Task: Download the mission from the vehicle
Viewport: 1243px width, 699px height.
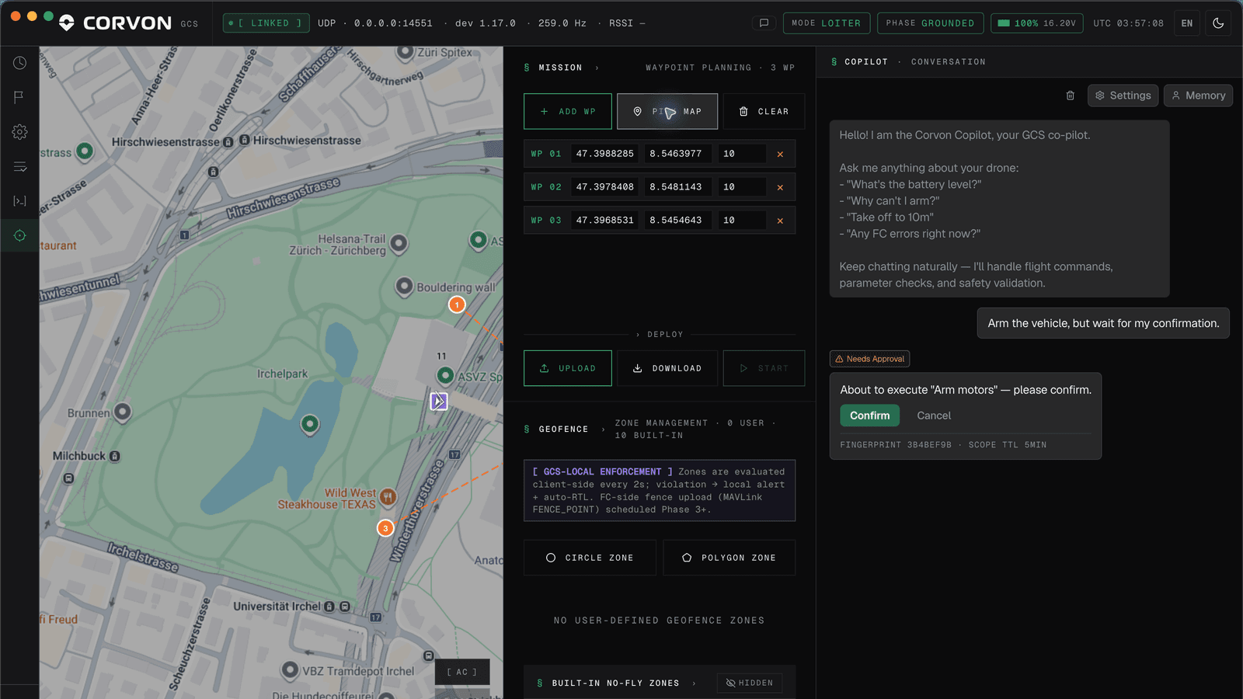Action: tap(667, 368)
